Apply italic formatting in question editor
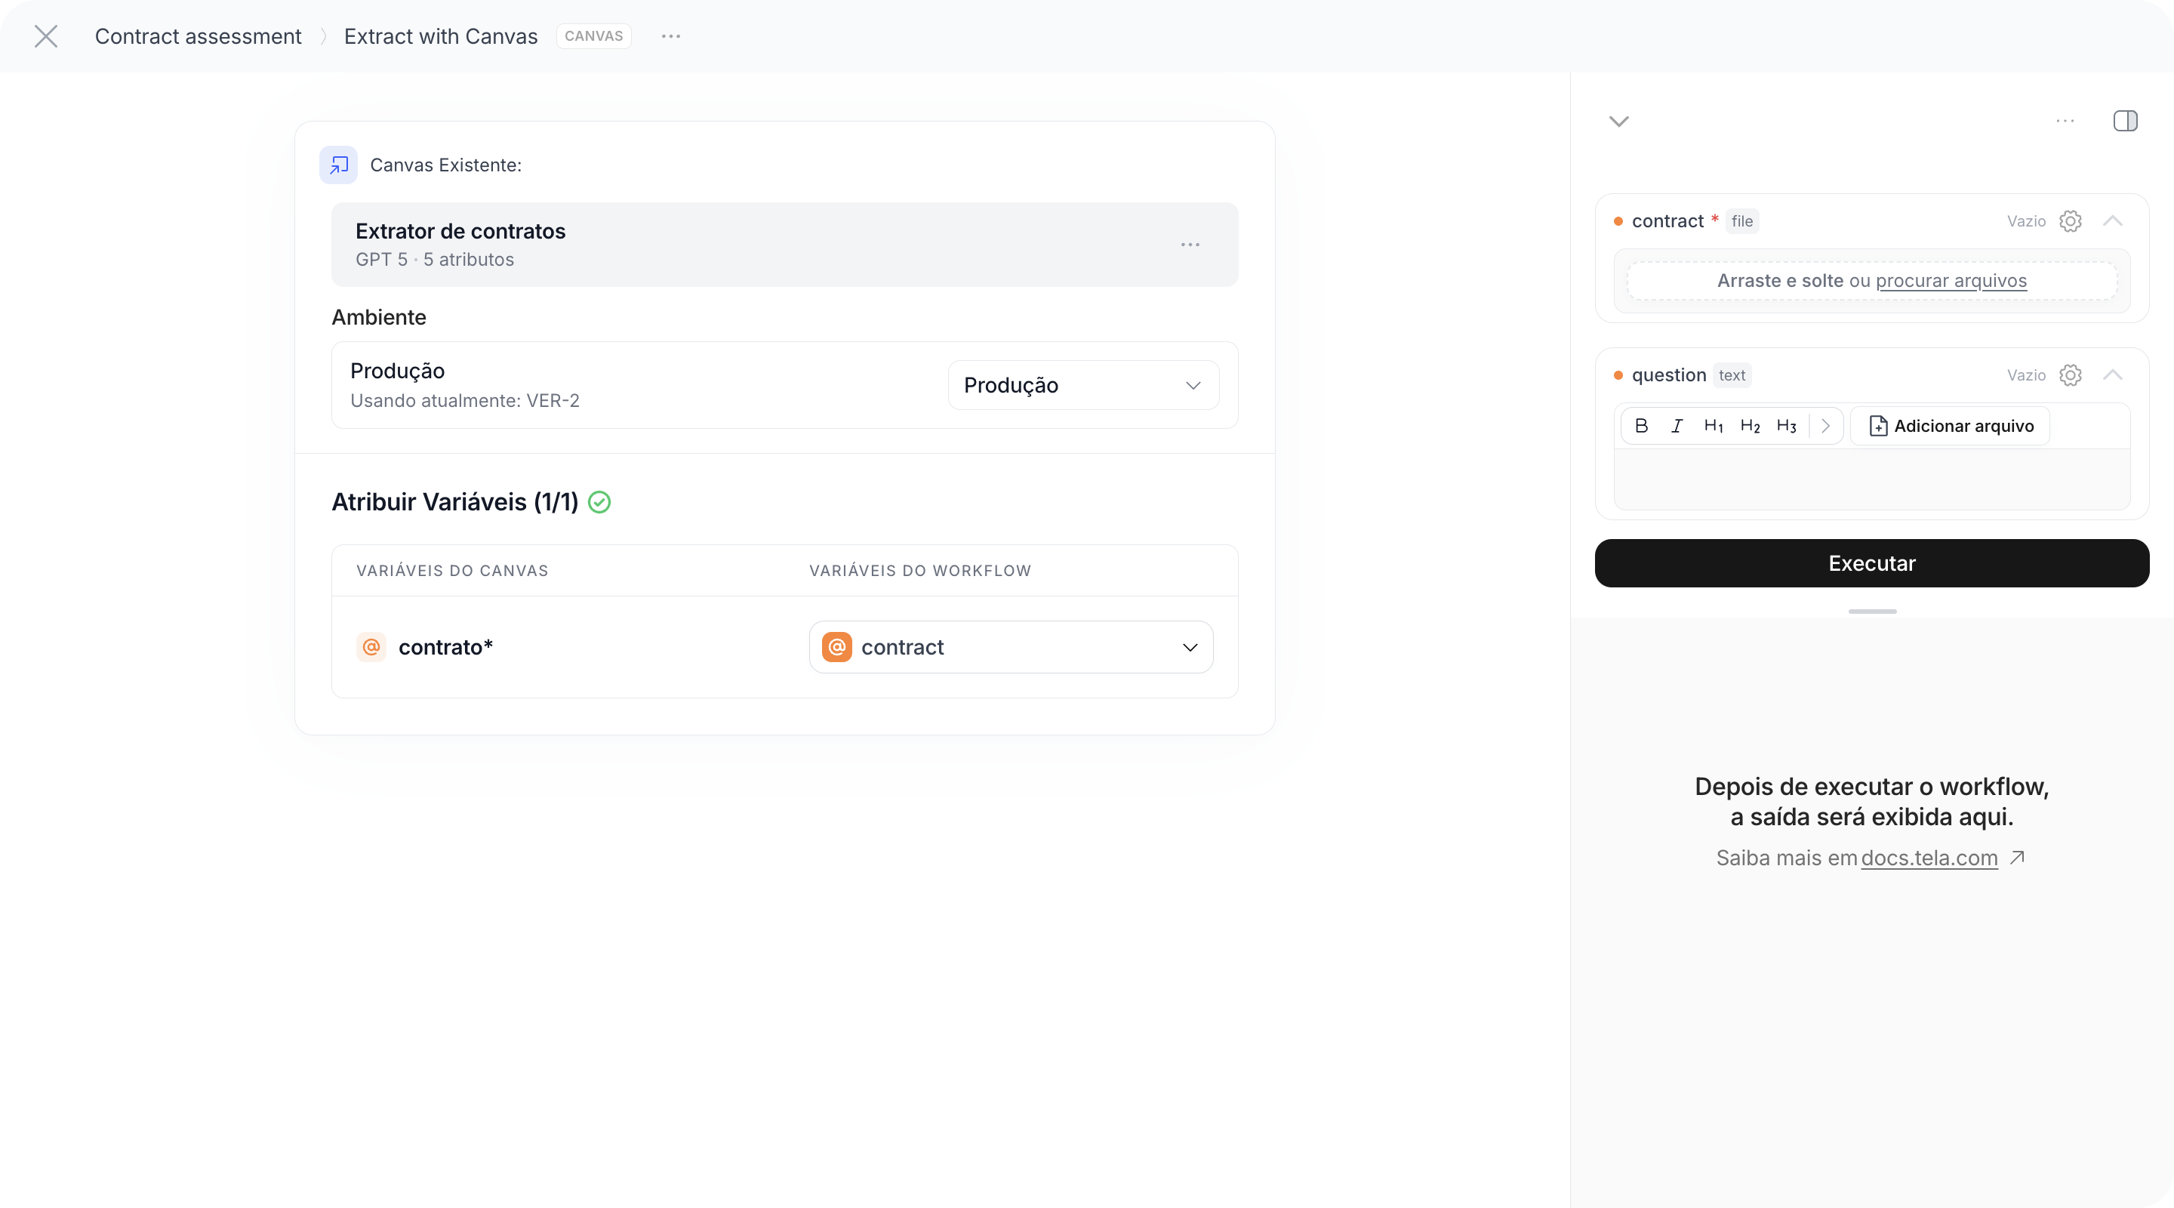 pos(1677,426)
